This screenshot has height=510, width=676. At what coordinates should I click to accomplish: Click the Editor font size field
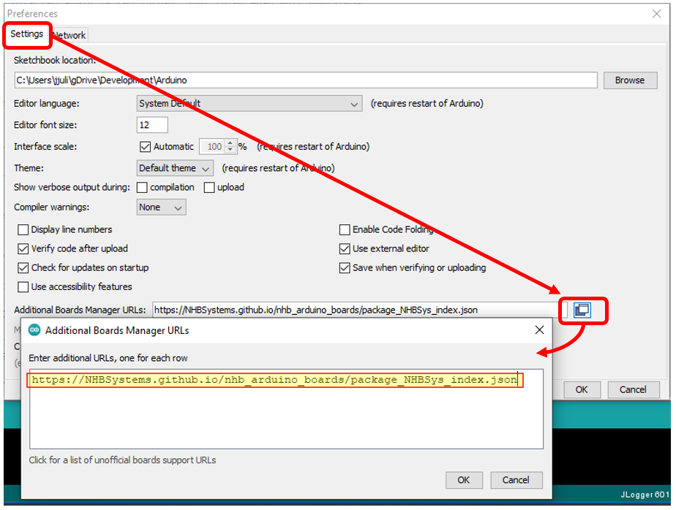tap(152, 125)
